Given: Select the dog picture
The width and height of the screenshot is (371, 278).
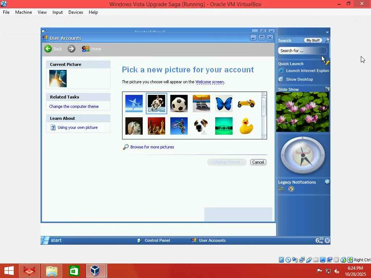Looking at the screenshot, I should tap(201, 126).
